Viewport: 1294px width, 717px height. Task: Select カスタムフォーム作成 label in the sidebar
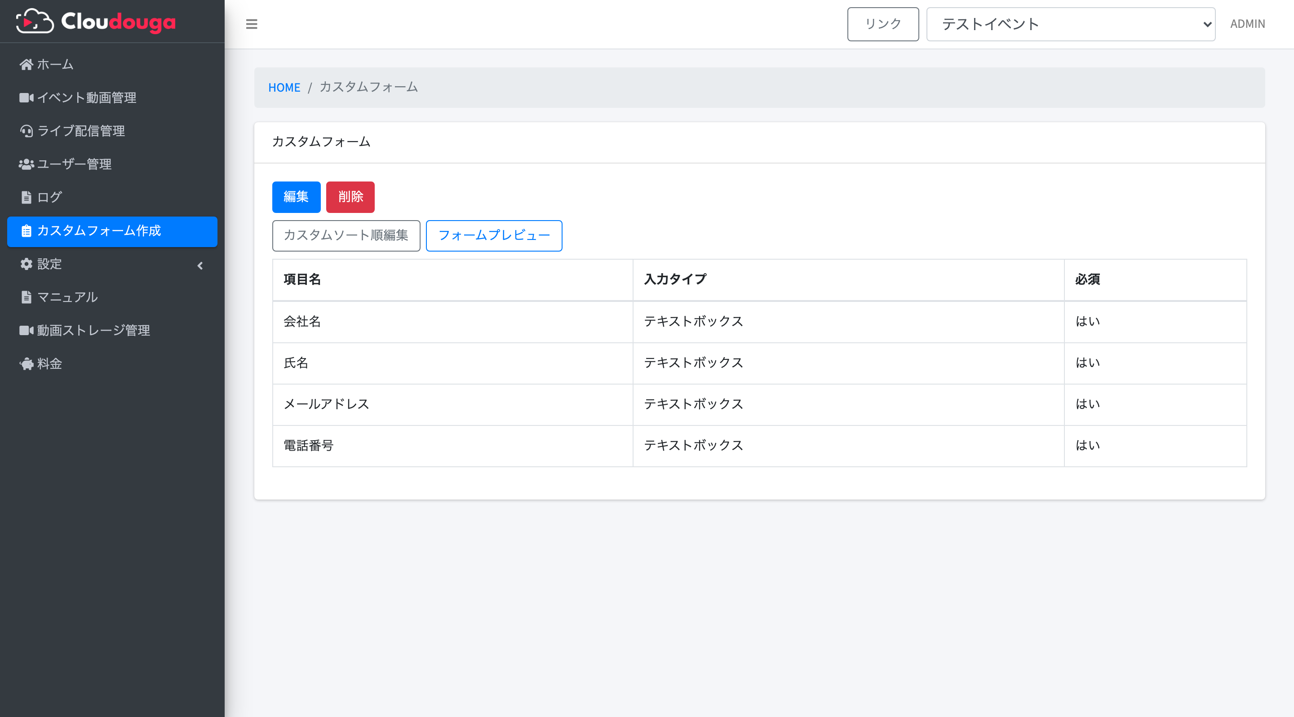(x=99, y=230)
